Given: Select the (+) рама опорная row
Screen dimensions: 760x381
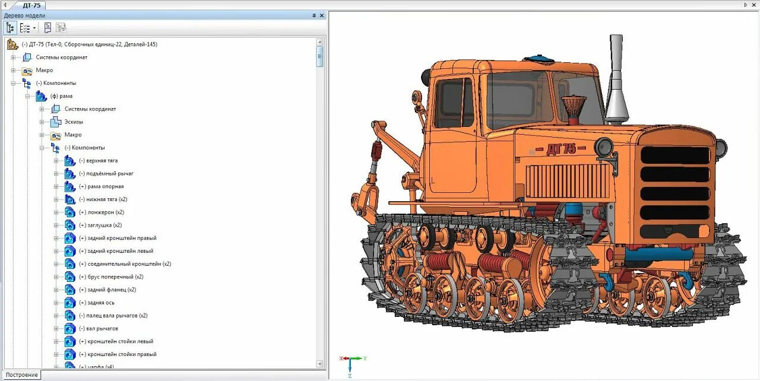Looking at the screenshot, I should click(101, 186).
